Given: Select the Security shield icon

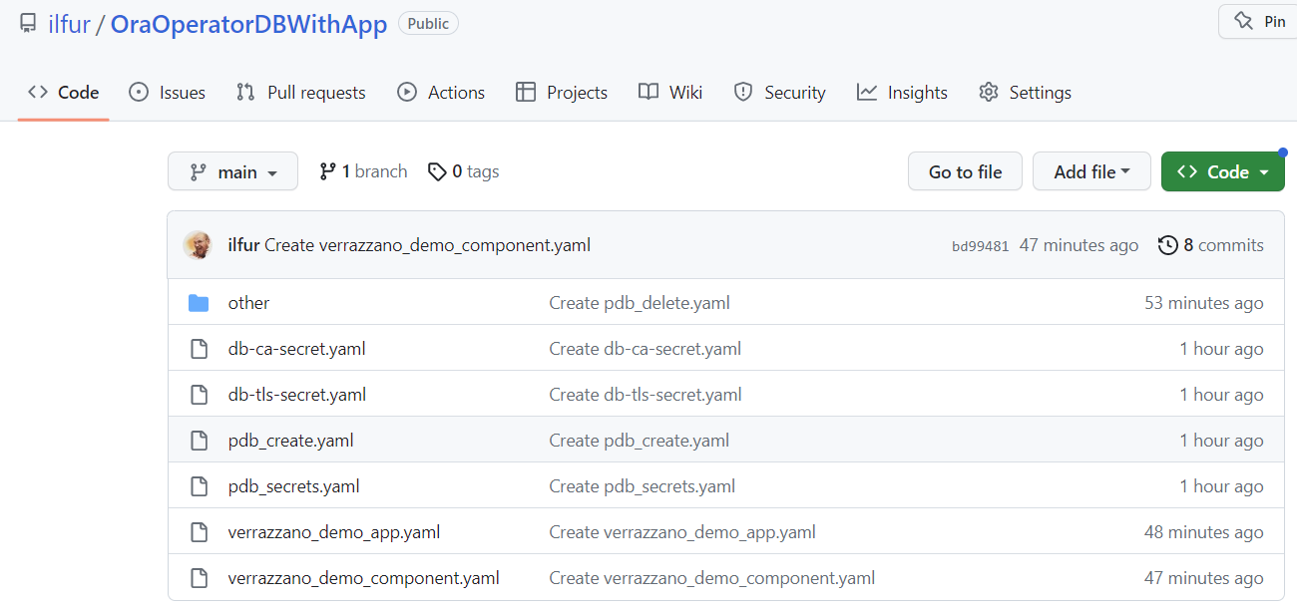Looking at the screenshot, I should click(742, 92).
